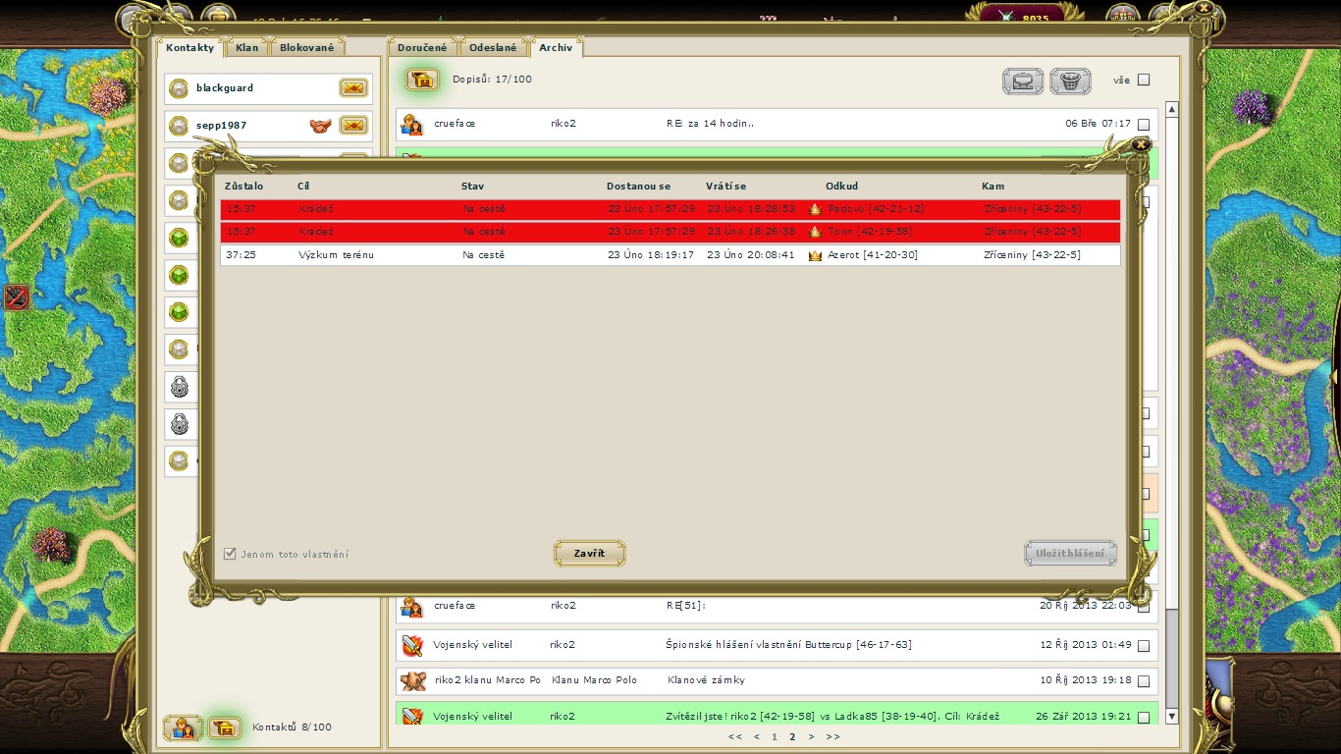This screenshot has height=754, width=1341.
Task: Click the scrollbar down arrow in message list
Action: [x=1171, y=717]
